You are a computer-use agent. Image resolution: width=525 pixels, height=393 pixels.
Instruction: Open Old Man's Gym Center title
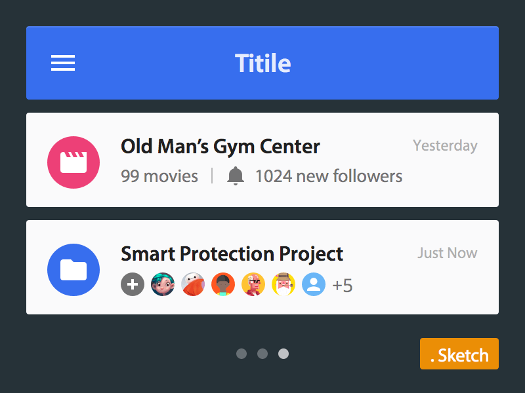pos(220,147)
